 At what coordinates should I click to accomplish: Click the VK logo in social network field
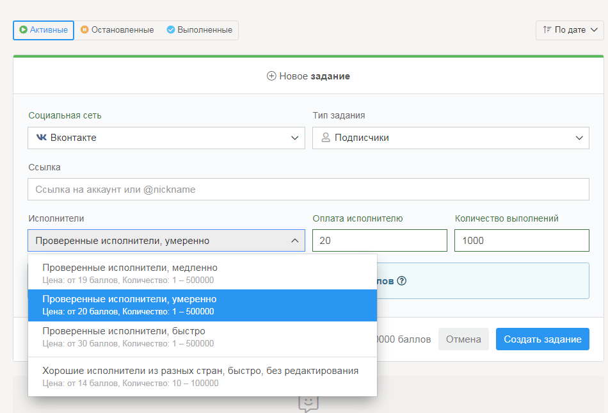click(42, 138)
